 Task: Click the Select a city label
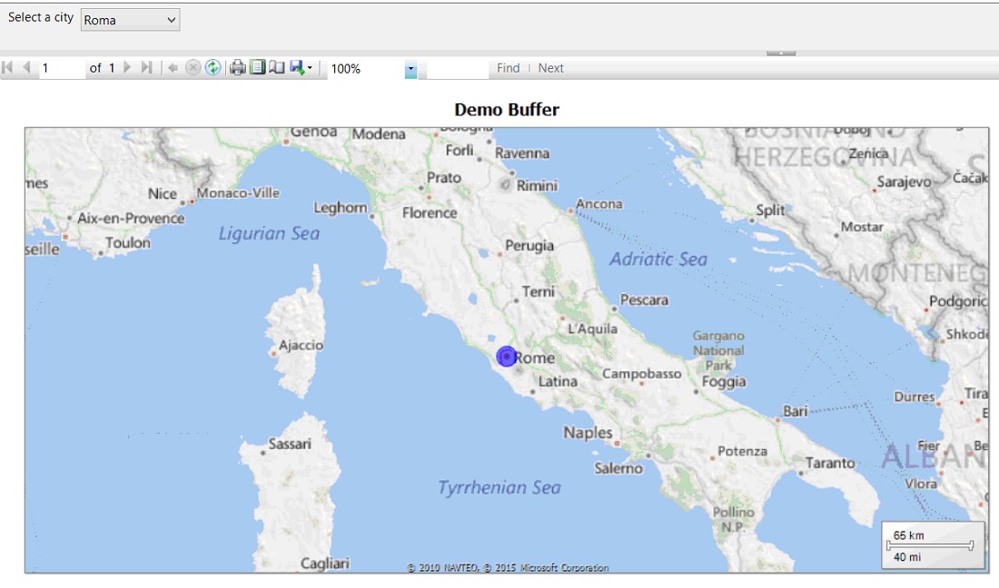pyautogui.click(x=41, y=17)
